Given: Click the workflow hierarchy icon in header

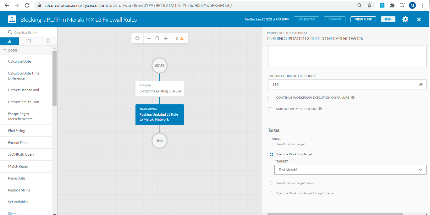Looking at the screenshot, I should click(12, 19).
